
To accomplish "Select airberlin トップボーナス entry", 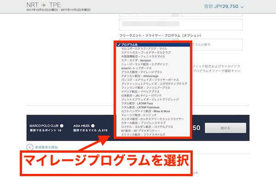I will point(153,68).
